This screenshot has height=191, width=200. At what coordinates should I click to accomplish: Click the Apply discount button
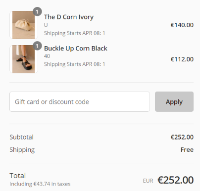click(174, 101)
